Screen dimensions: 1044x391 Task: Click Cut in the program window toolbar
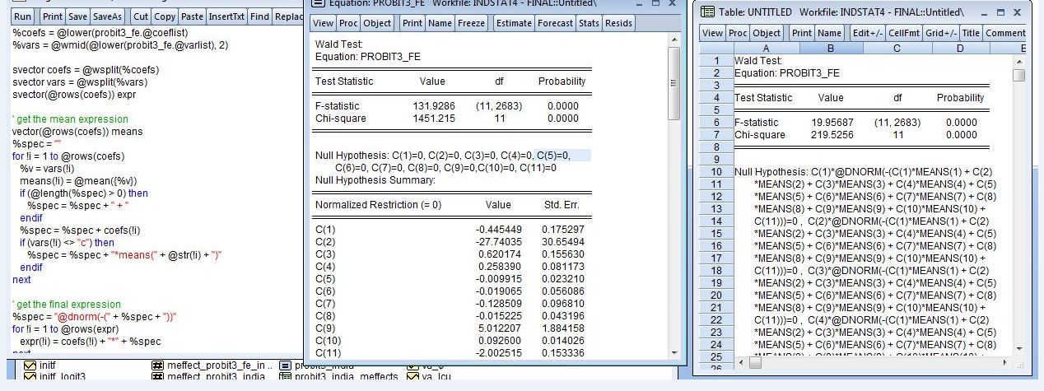[x=141, y=16]
